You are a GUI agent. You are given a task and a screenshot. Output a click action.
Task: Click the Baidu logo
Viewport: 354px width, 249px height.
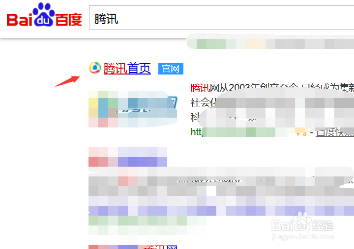click(44, 15)
